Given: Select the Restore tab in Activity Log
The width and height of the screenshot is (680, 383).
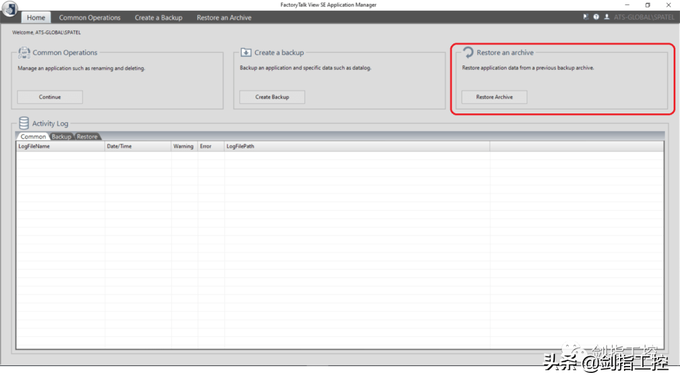Looking at the screenshot, I should tap(88, 137).
